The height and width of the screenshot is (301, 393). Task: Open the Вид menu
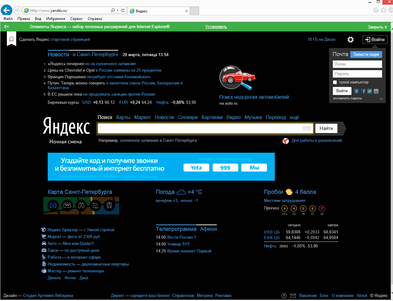(38, 19)
